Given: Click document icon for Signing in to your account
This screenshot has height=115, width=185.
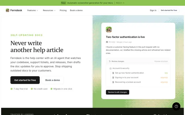Looking at the screenshot, I should point(113,77).
